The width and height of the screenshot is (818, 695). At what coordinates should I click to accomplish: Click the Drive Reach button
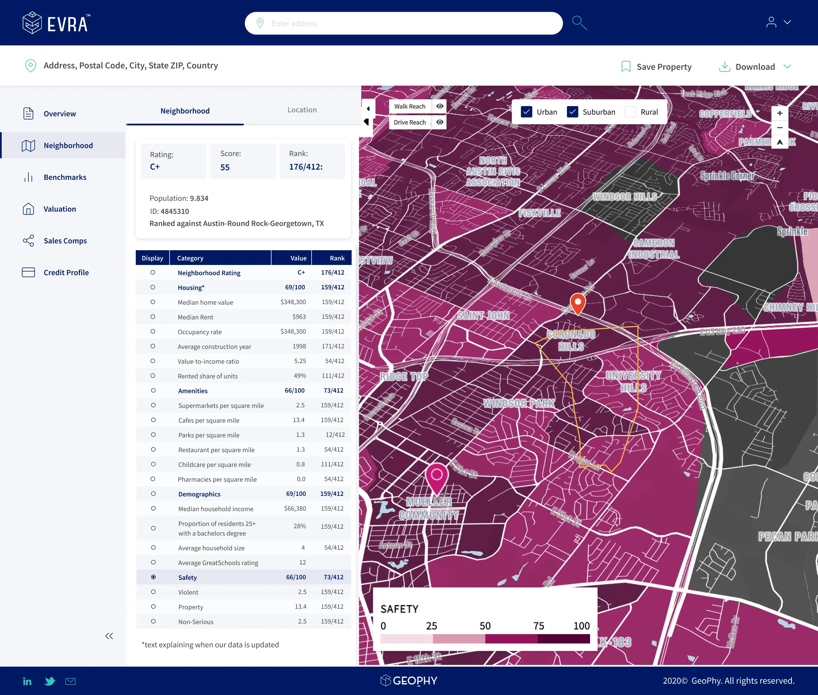[x=410, y=122]
